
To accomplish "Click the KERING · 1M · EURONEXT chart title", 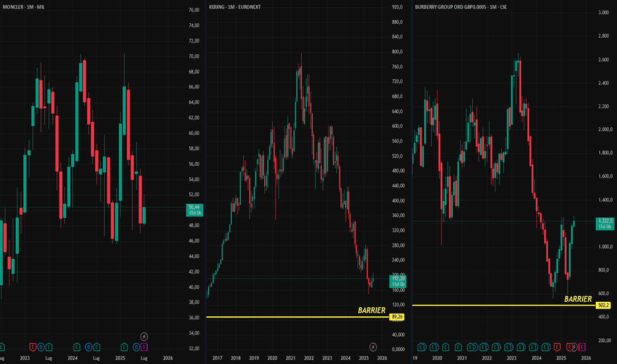I will click(x=235, y=7).
